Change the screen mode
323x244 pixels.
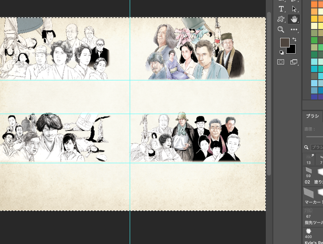[294, 62]
